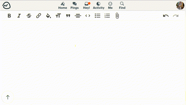The image size is (186, 105).
Task: Insert a hyperlink with the link icon
Action: [x=39, y=16]
